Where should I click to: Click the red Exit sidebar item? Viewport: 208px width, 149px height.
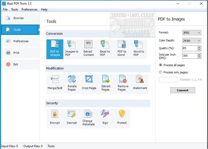(x=20, y=64)
